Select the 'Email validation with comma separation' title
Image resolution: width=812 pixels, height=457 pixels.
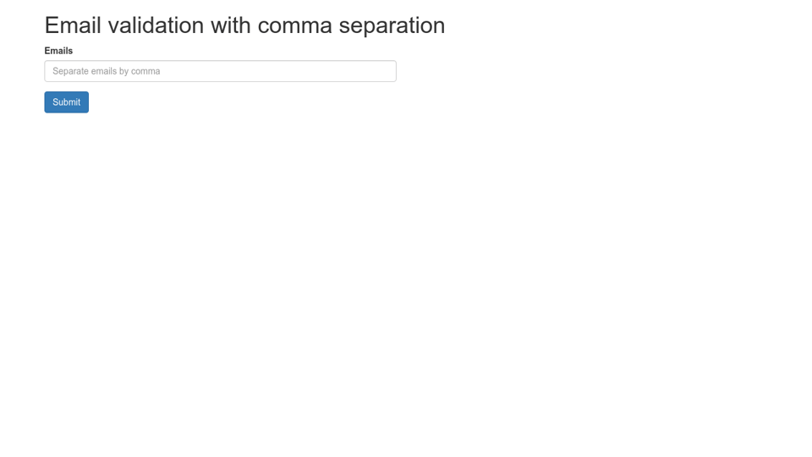point(244,25)
